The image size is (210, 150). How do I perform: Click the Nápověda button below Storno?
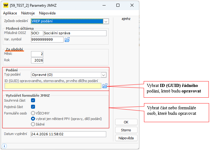126,138
